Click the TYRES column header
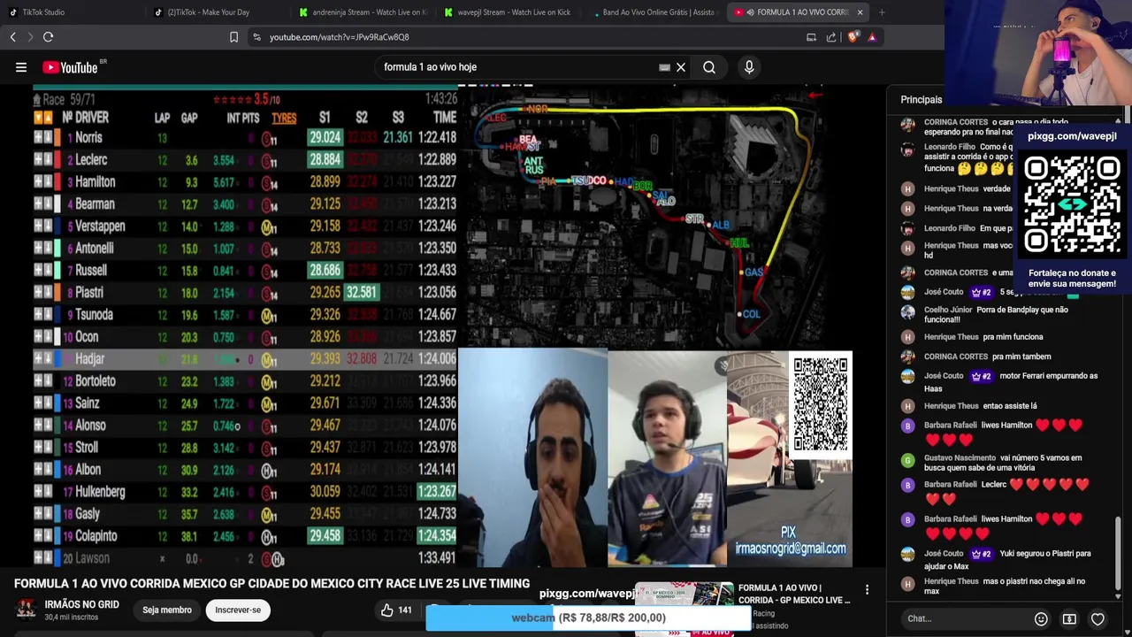Image resolution: width=1132 pixels, height=637 pixels. [x=284, y=118]
